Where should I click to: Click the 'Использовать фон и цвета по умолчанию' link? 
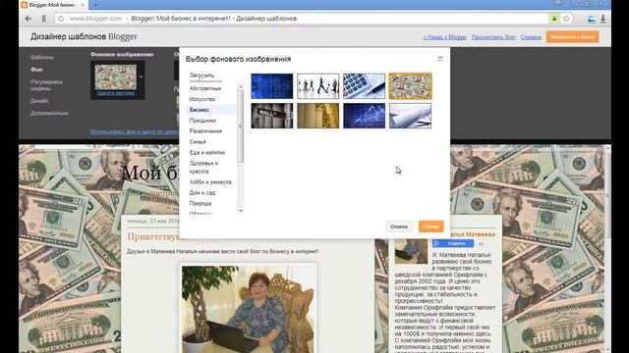pos(135,131)
